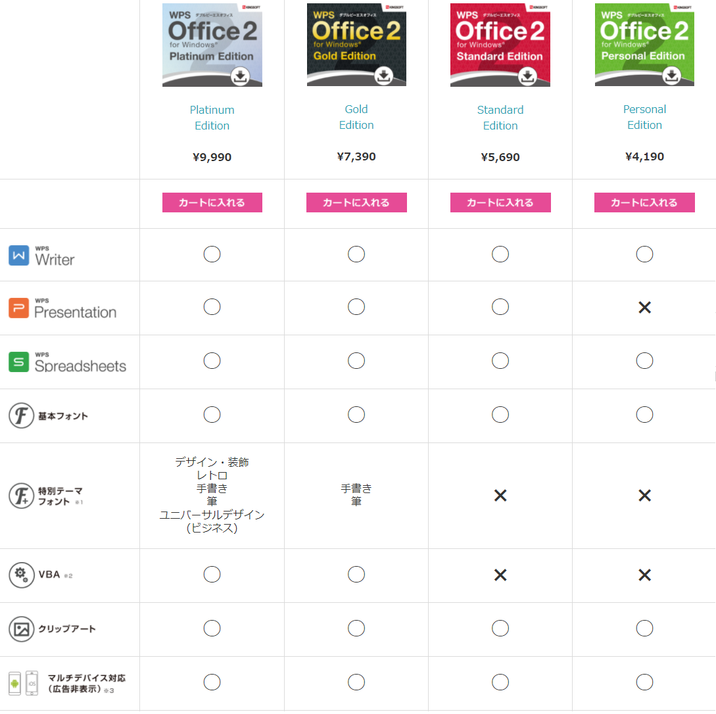Click the iOS phone icon

32,683
